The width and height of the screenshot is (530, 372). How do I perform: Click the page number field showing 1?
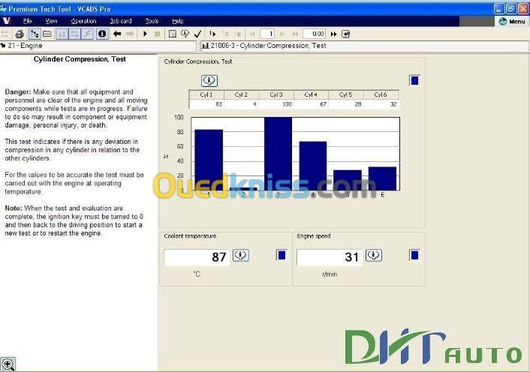(x=268, y=34)
